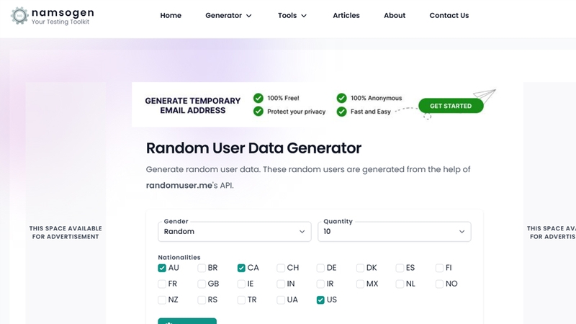Click the left advertisement space placeholder
The width and height of the screenshot is (576, 324).
point(66,233)
